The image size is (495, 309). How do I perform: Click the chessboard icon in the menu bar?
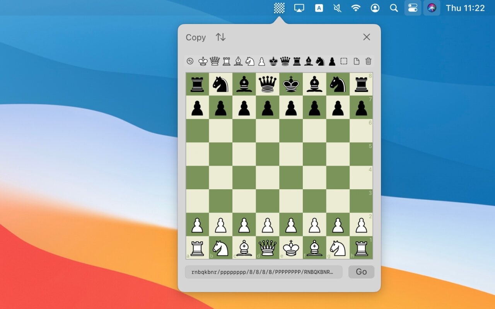click(279, 8)
